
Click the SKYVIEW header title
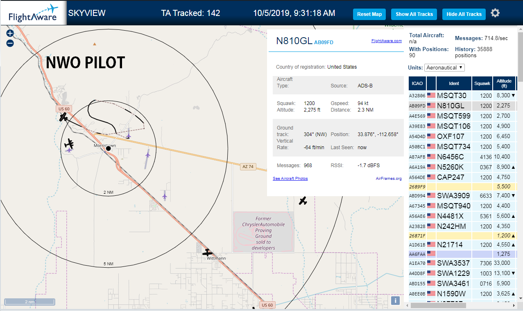(87, 13)
